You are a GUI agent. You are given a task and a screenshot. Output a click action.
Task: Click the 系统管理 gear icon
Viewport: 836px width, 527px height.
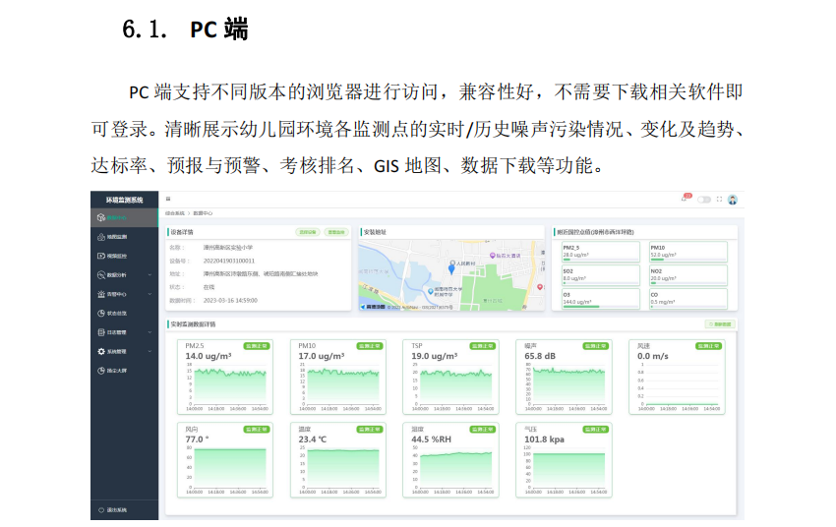101,351
